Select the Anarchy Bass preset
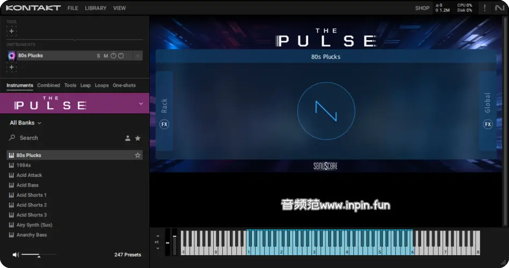509x268 pixels. click(75, 235)
